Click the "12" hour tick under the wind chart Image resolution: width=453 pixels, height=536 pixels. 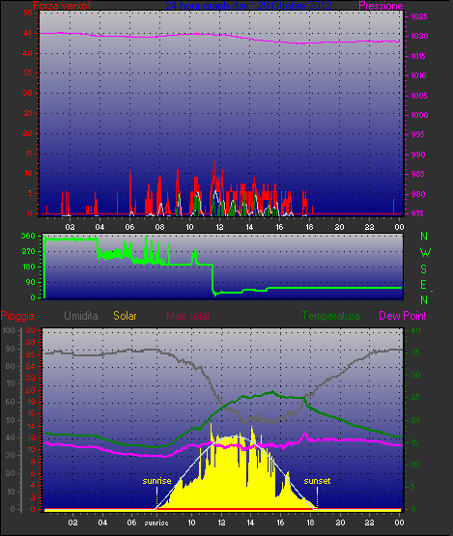coord(219,227)
